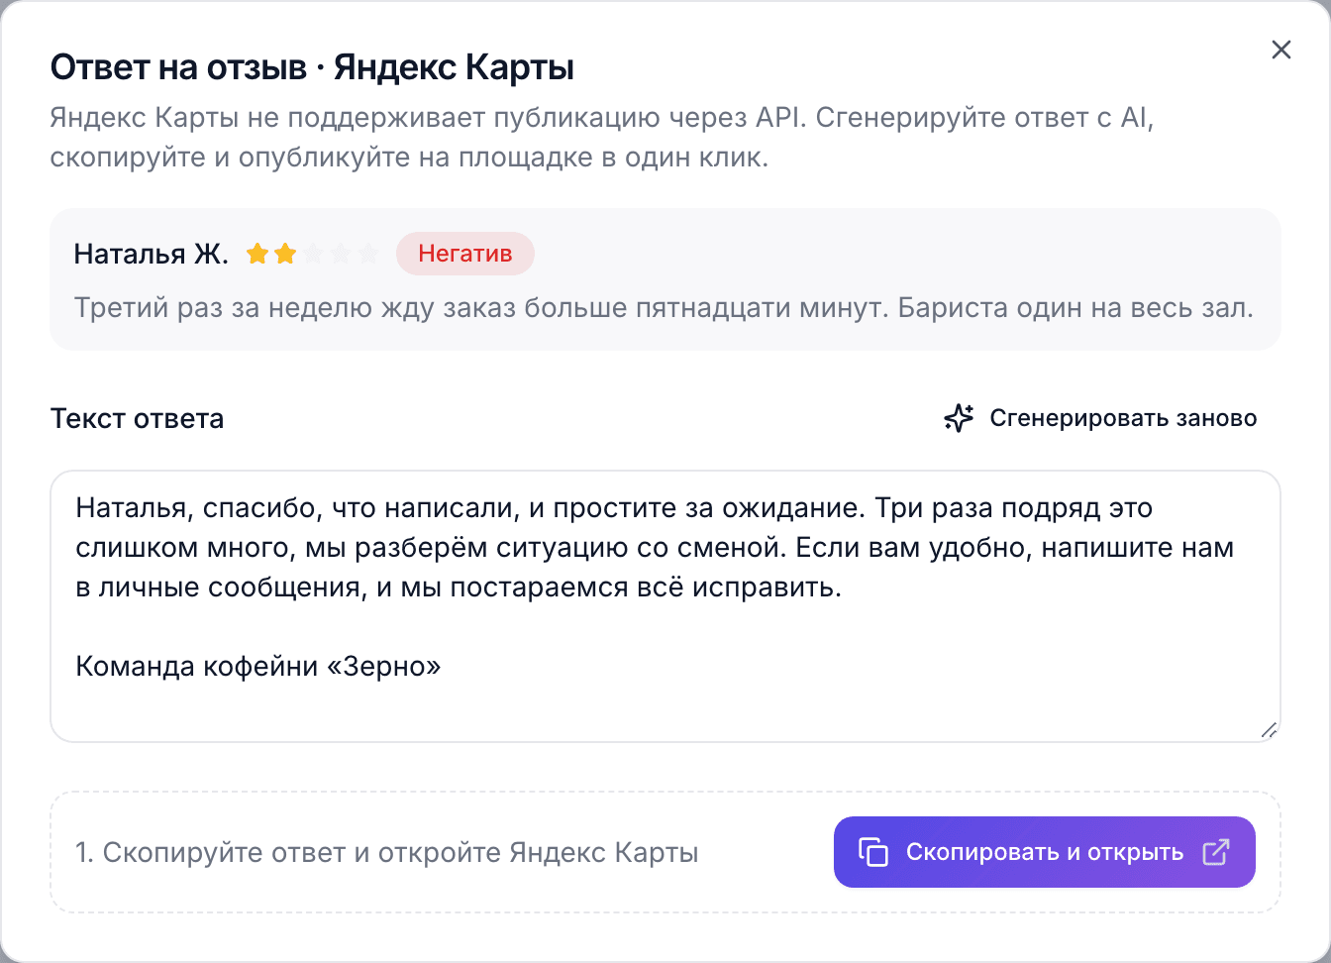Close the review reply dialog
The image size is (1331, 963).
(1280, 50)
